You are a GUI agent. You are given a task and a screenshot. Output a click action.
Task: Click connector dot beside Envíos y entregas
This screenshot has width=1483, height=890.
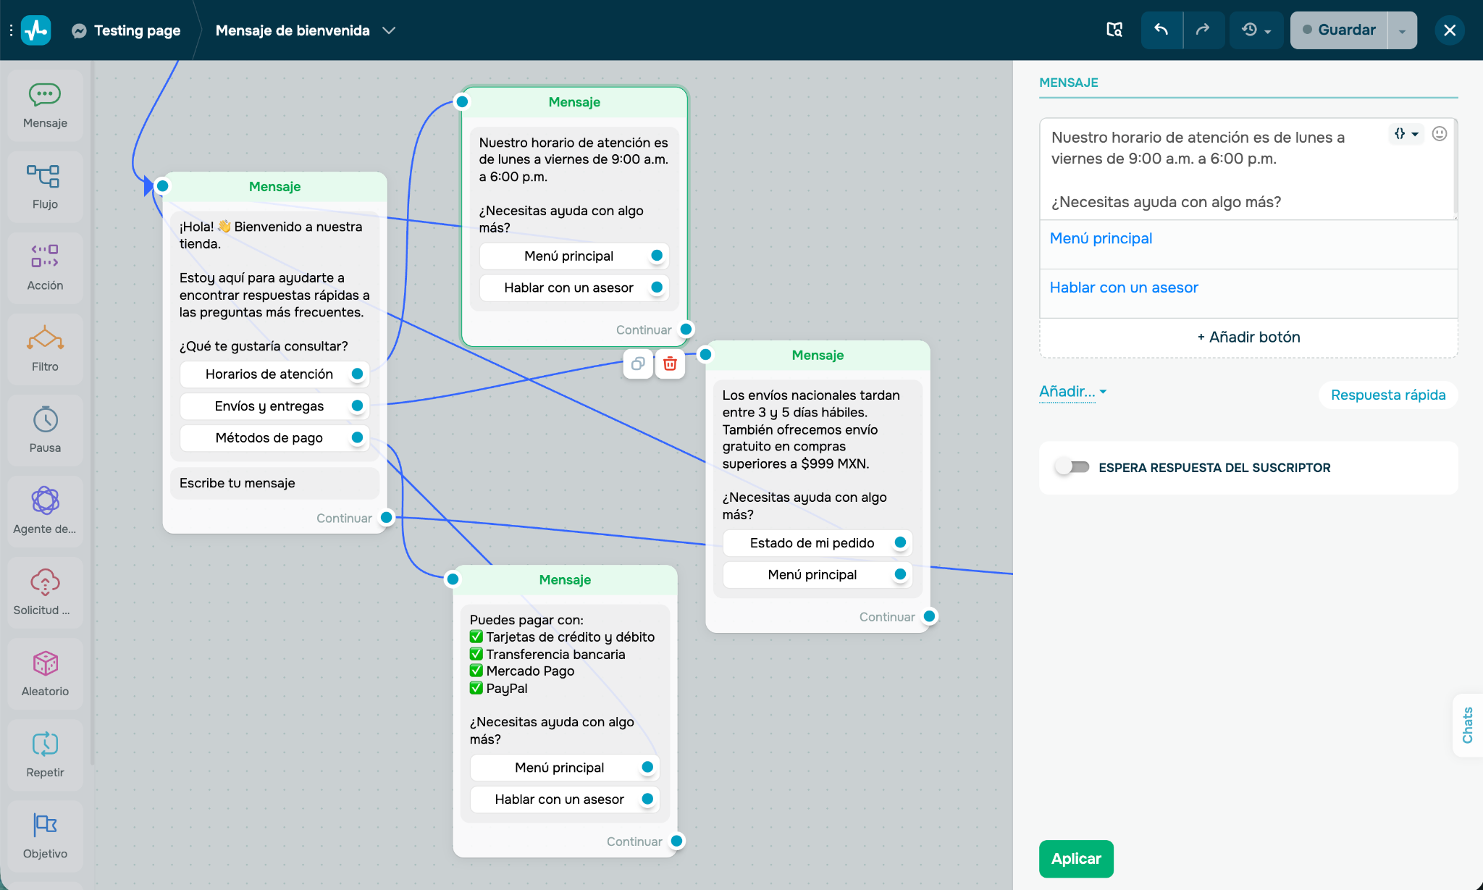357,406
